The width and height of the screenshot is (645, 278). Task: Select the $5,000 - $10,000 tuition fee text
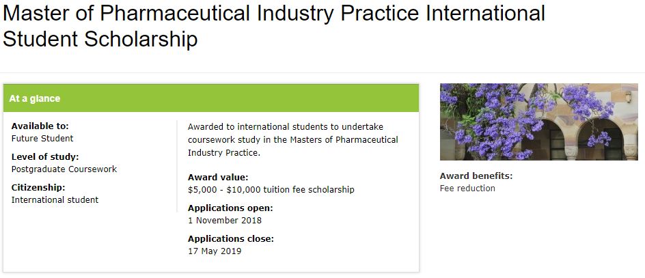[271, 190]
